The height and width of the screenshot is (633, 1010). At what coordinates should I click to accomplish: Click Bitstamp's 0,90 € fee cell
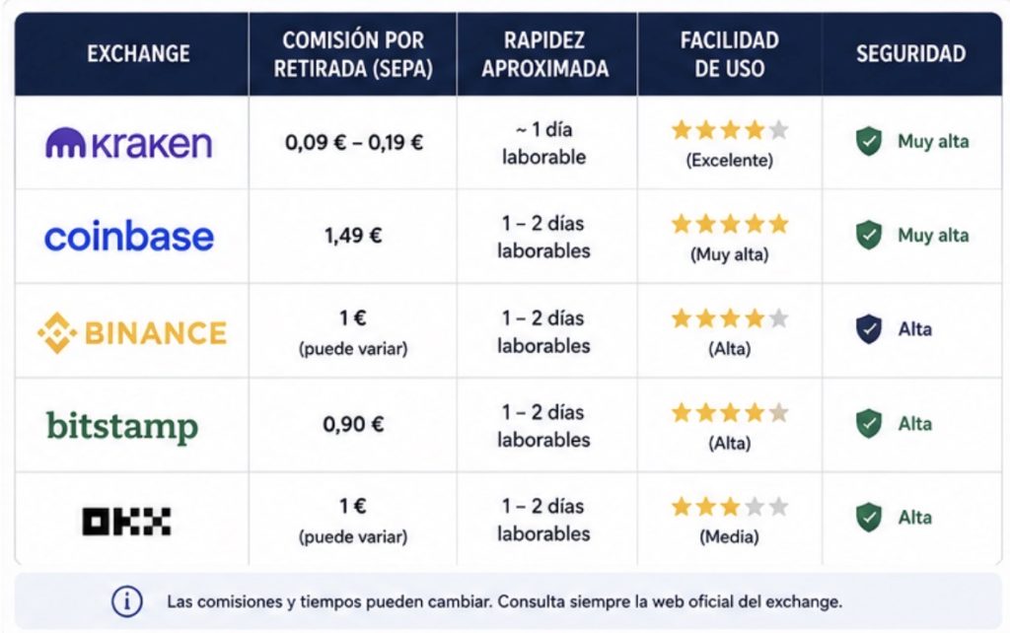[x=353, y=424]
